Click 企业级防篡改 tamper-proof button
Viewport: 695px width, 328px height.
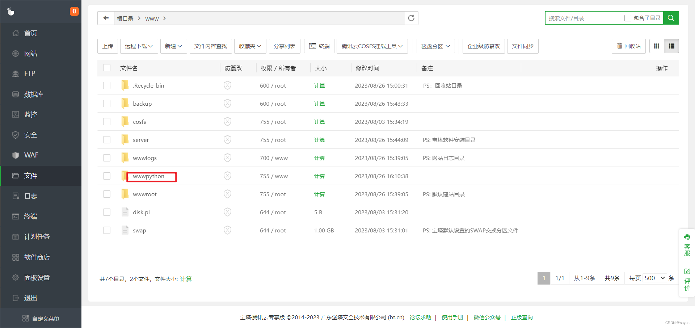(484, 46)
